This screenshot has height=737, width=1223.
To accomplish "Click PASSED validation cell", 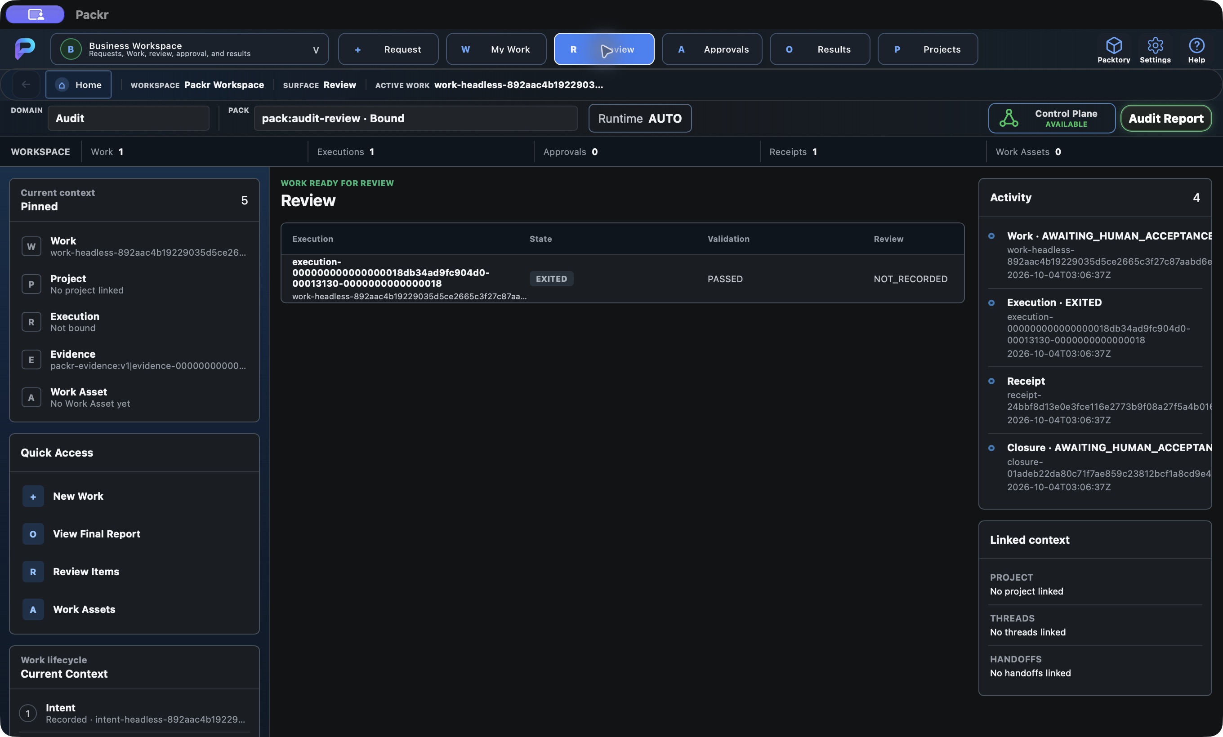I will 725,279.
